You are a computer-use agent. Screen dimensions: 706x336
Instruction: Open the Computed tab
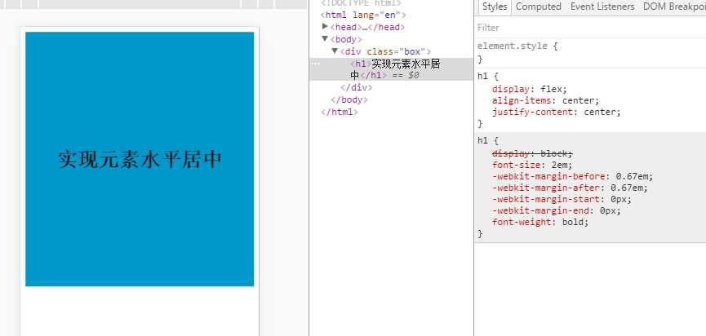[538, 7]
